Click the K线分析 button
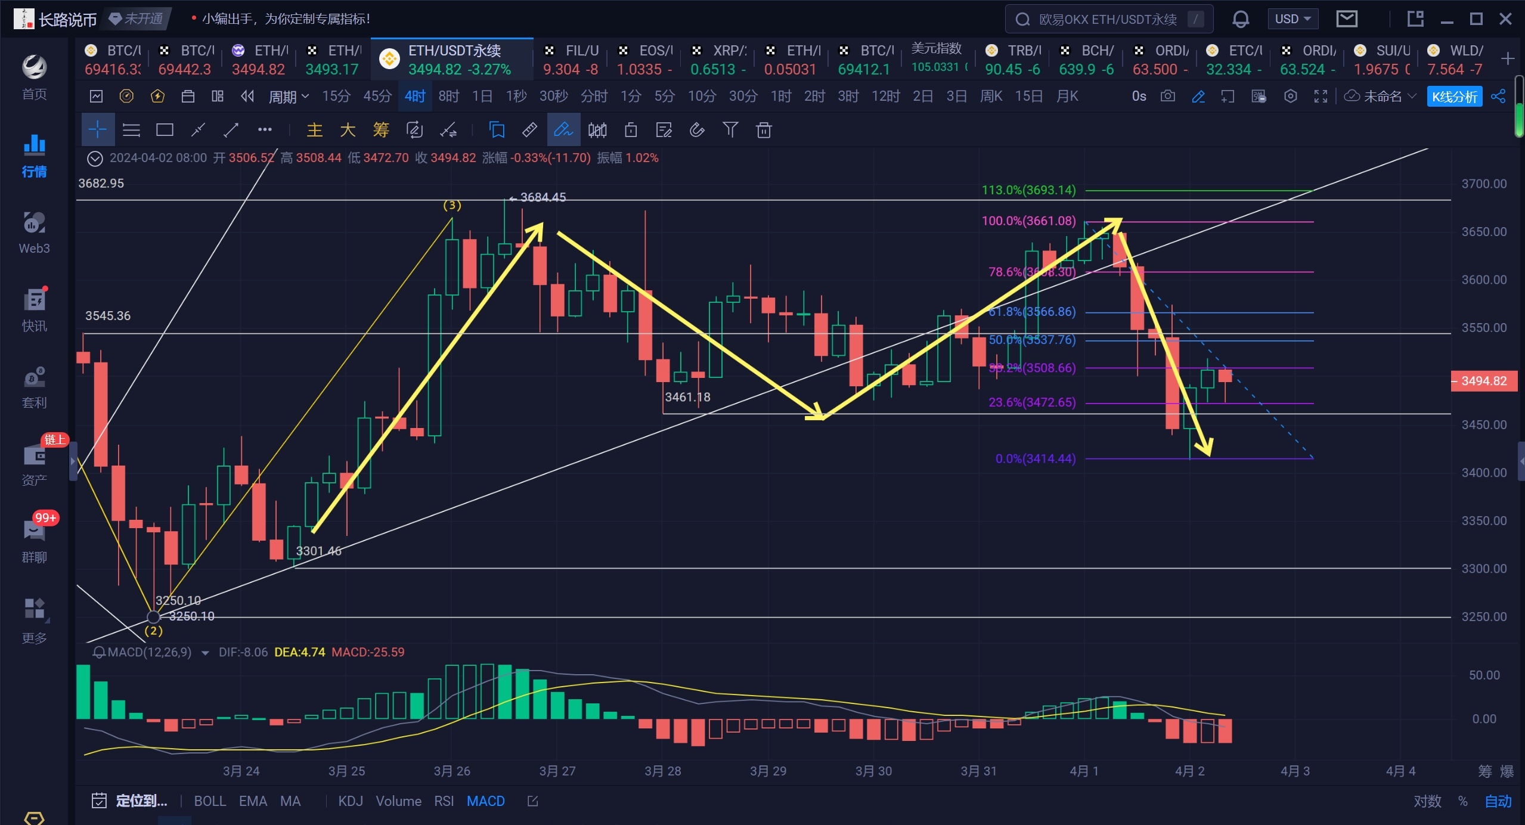Viewport: 1525px width, 825px height. point(1455,96)
